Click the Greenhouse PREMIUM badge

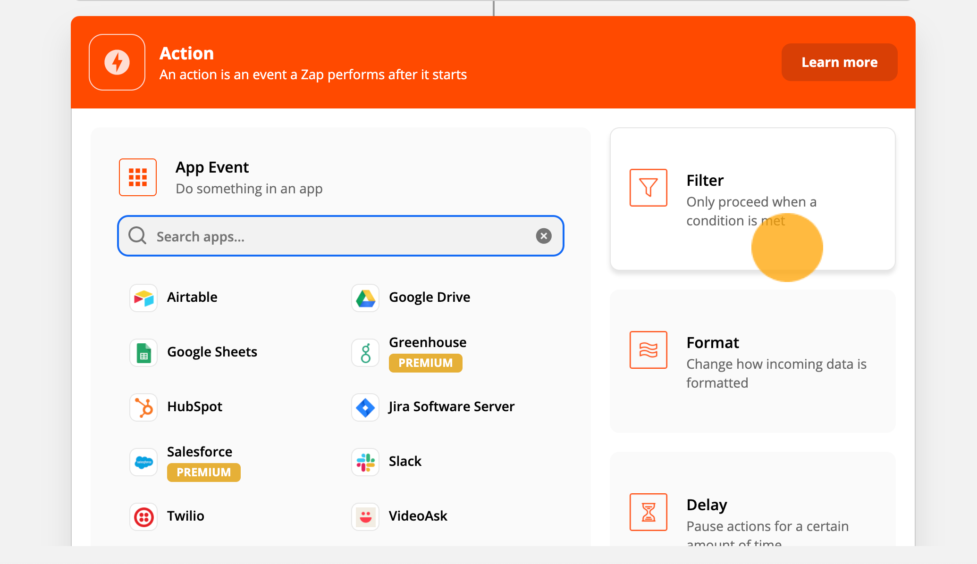(x=426, y=363)
